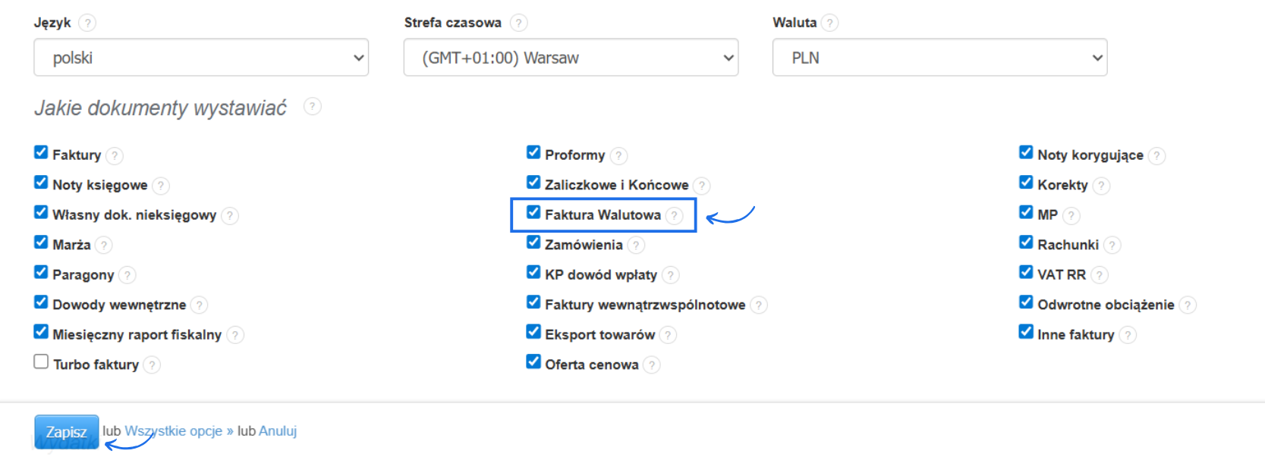Open the Waluta currency dropdown
The height and width of the screenshot is (463, 1265).
click(x=939, y=58)
